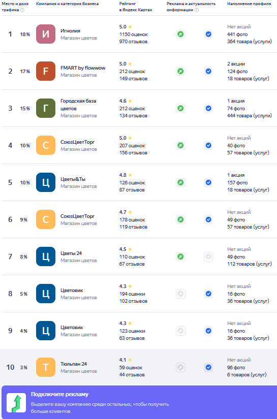Click the green ad icon for Игнолия

click(180, 34)
